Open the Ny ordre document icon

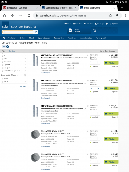pyautogui.click(x=70, y=30)
